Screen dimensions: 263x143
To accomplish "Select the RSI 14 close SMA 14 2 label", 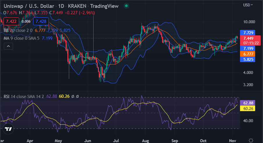I will [x=24, y=97].
